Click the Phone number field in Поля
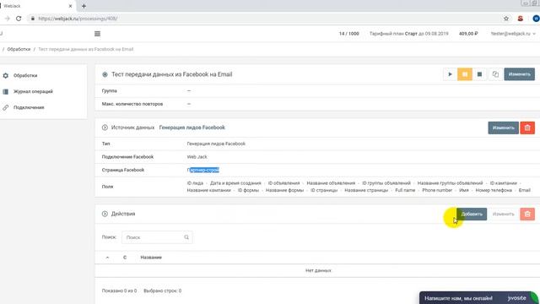The width and height of the screenshot is (540, 304). 437,190
